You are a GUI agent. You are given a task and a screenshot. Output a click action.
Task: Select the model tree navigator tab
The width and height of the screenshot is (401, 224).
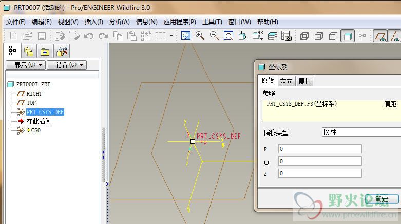12,51
